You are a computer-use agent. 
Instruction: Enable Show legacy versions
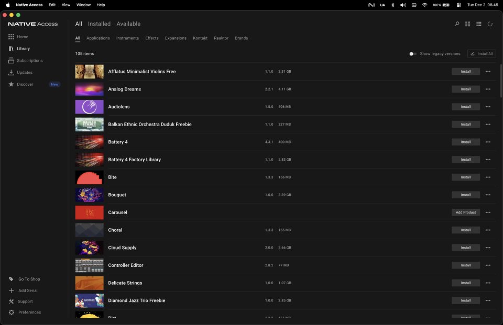point(412,53)
